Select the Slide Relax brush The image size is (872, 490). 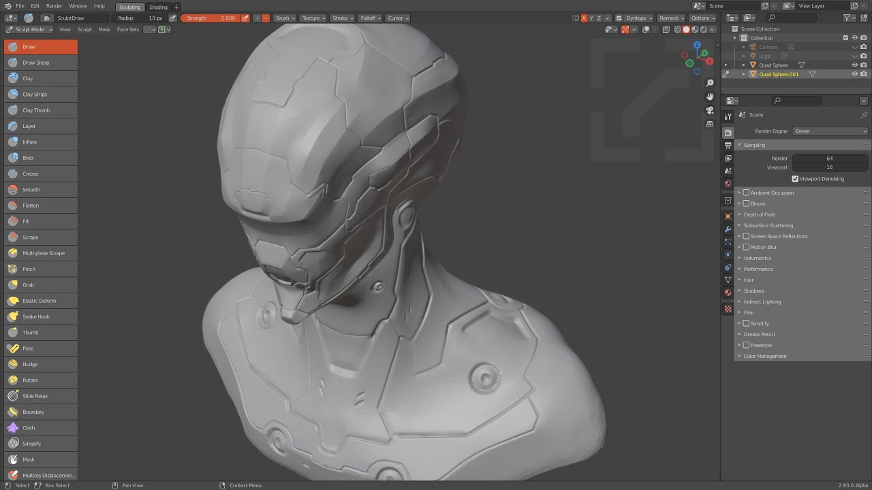pyautogui.click(x=40, y=396)
